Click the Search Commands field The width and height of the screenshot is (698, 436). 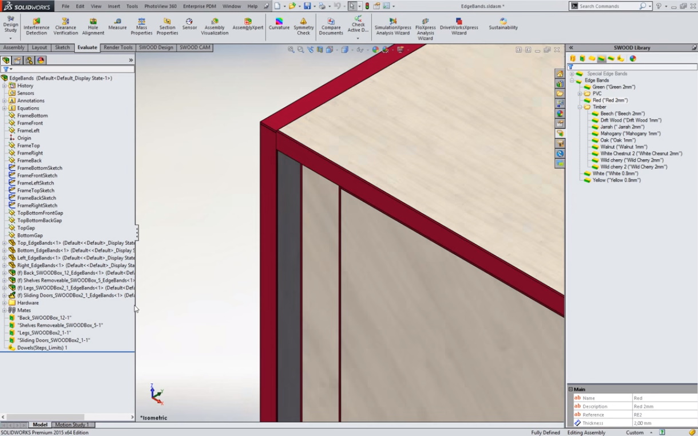[x=608, y=6]
